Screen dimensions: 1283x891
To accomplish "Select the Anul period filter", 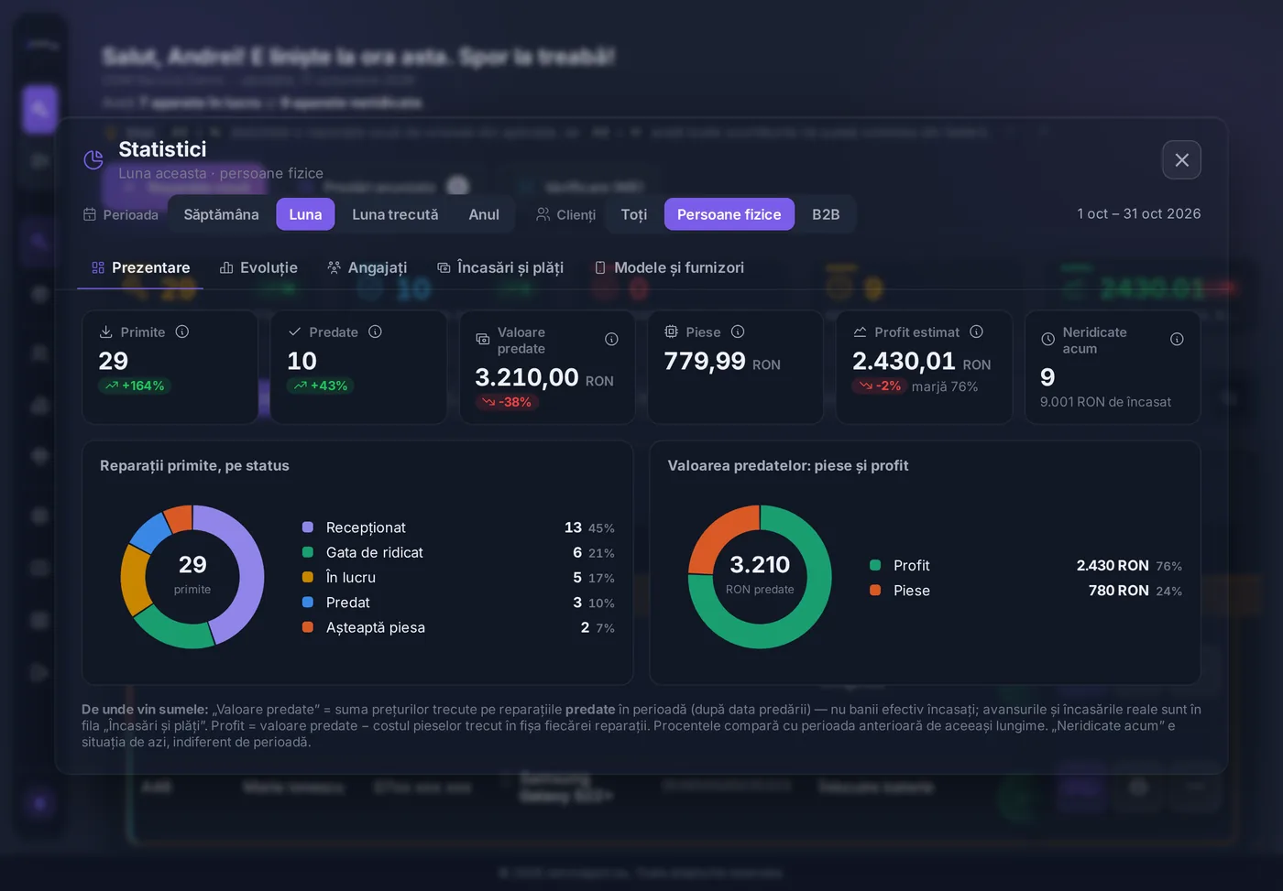I will [x=484, y=214].
